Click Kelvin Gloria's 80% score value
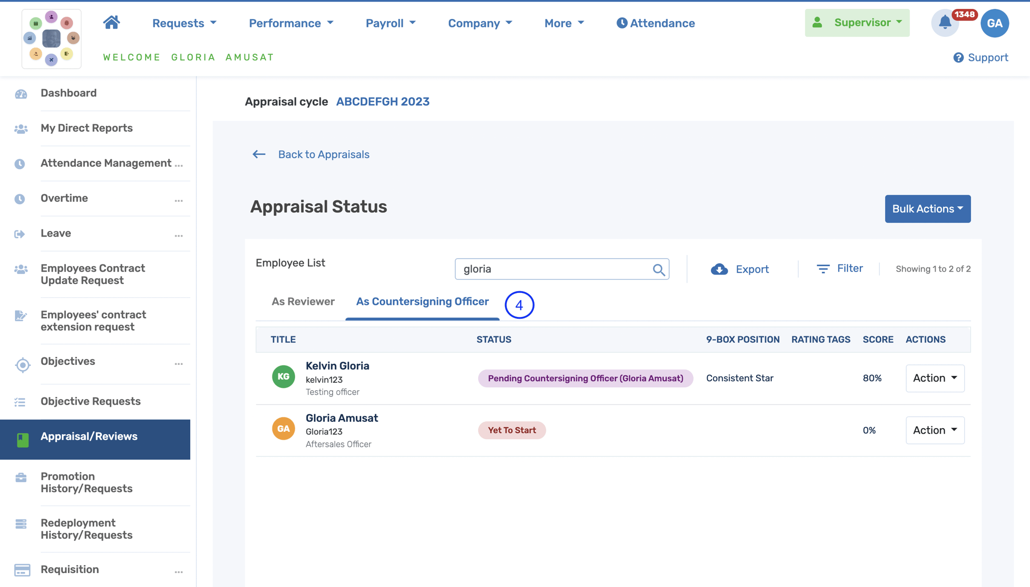The height and width of the screenshot is (587, 1030). (x=872, y=378)
